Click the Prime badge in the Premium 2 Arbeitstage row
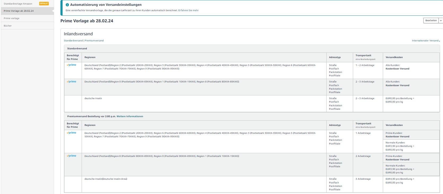Viewport: 443px width, 194px height. tap(72, 156)
